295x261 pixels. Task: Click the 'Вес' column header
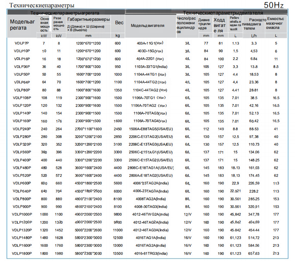pos(119,23)
